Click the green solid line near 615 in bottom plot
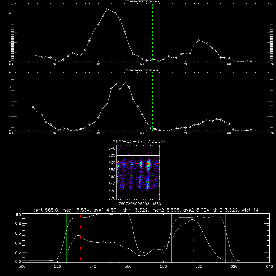The image size is (276, 276). pos(225,238)
